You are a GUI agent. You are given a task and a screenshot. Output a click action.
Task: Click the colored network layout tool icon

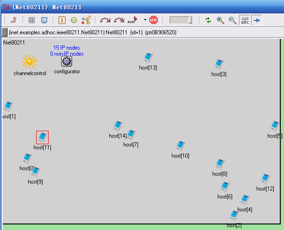click(x=86, y=20)
